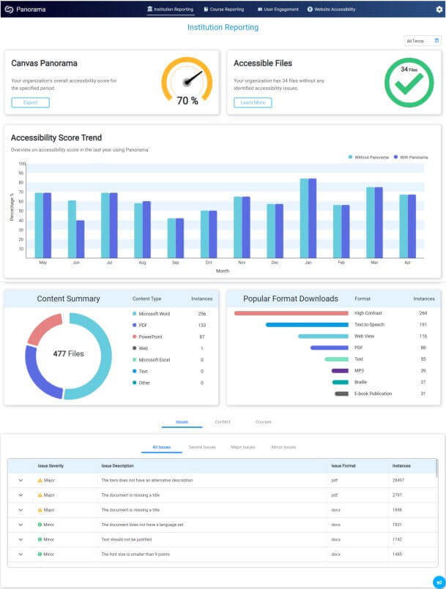Click the green checkmark 34 Files icon
The height and width of the screenshot is (589, 446).
coord(409,82)
